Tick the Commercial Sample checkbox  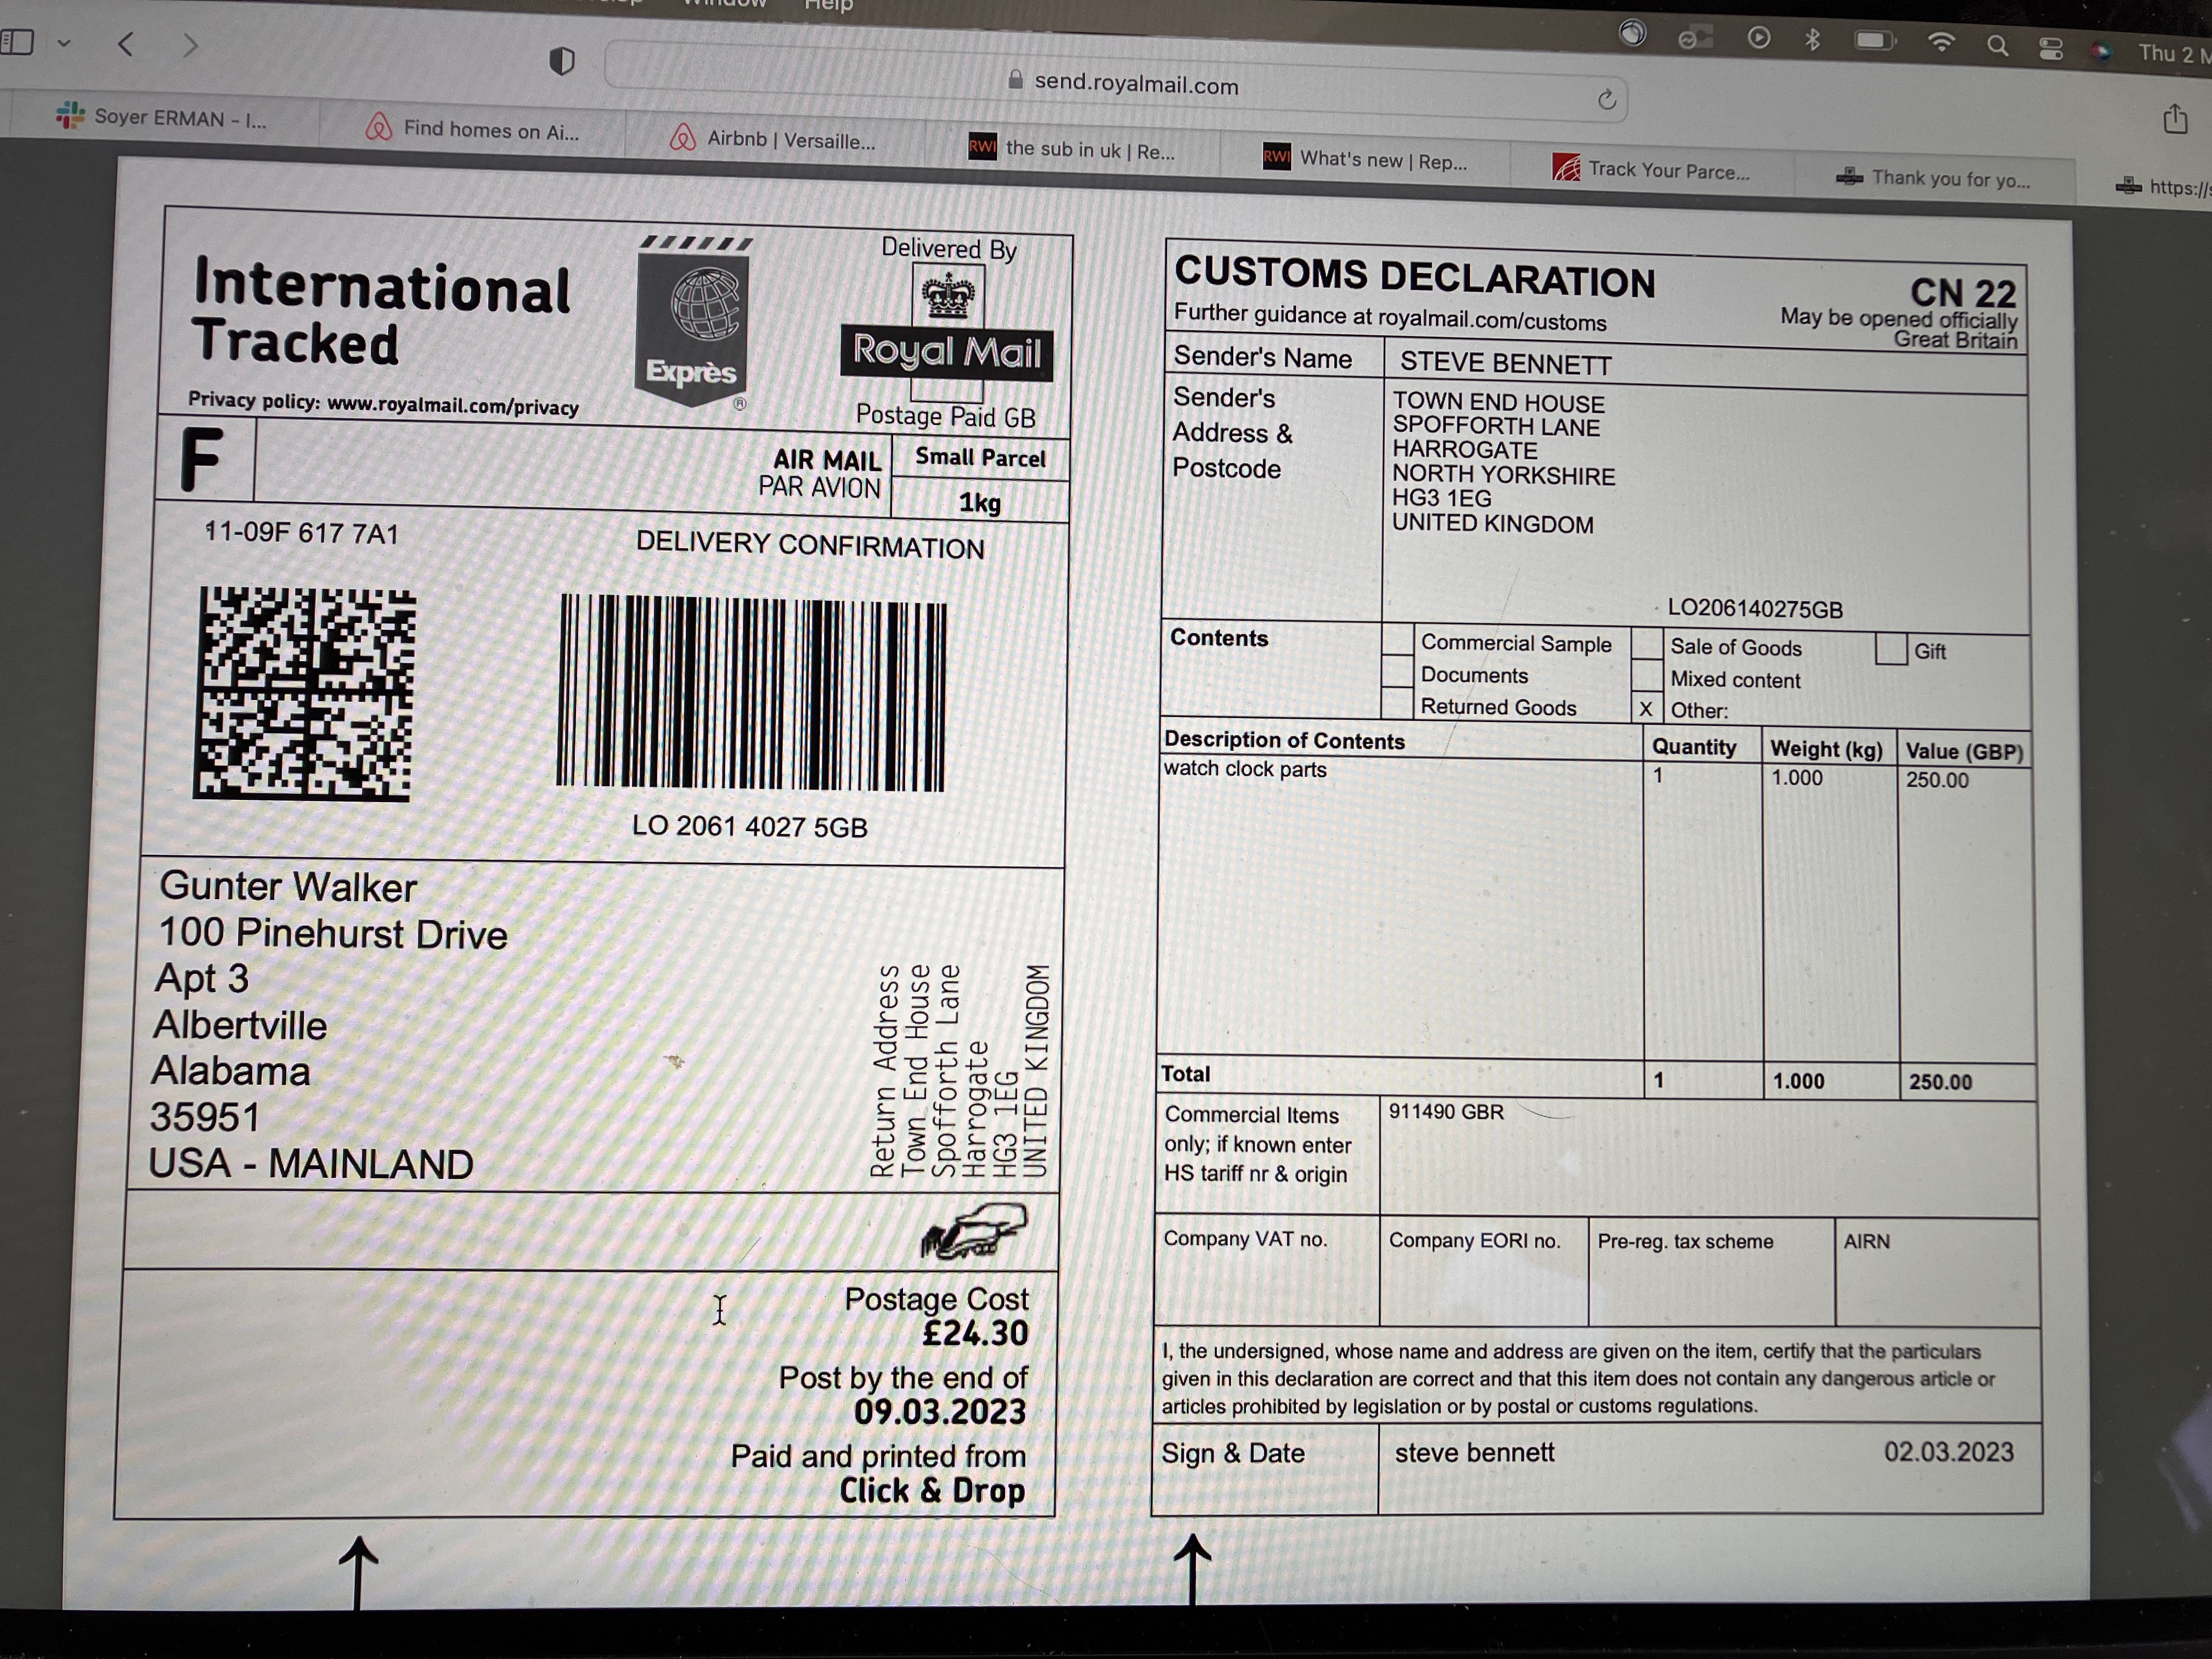pos(1397,640)
